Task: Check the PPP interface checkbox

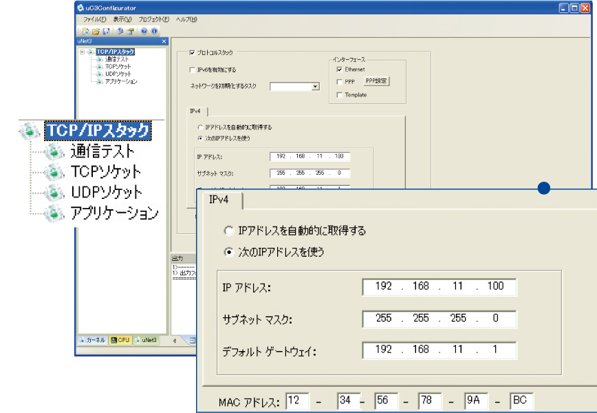Action: (339, 82)
